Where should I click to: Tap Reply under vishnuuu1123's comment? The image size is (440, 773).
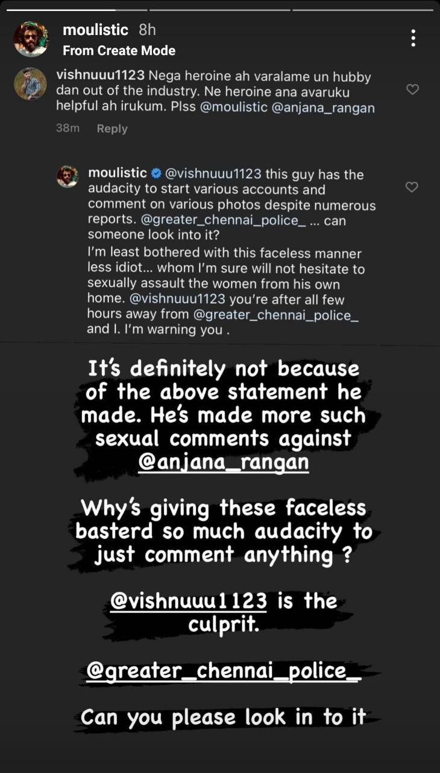pos(112,128)
